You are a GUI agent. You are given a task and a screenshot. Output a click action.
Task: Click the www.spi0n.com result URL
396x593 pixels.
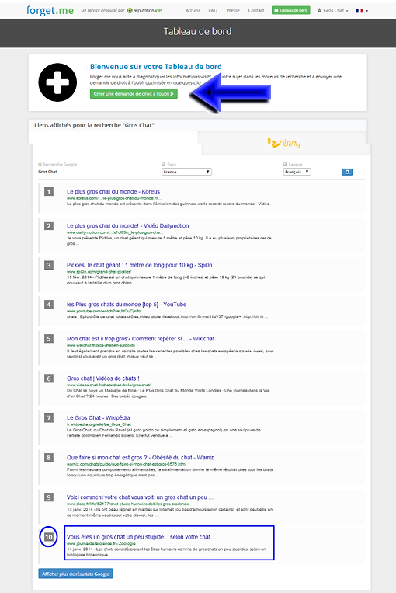[99, 271]
